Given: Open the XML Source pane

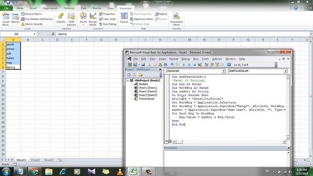Looking at the screenshot, I should point(124,18).
